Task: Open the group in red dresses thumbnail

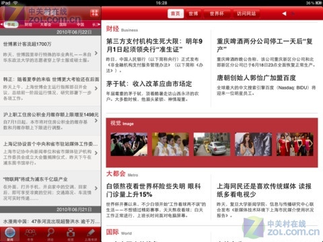Action: click(x=295, y=145)
